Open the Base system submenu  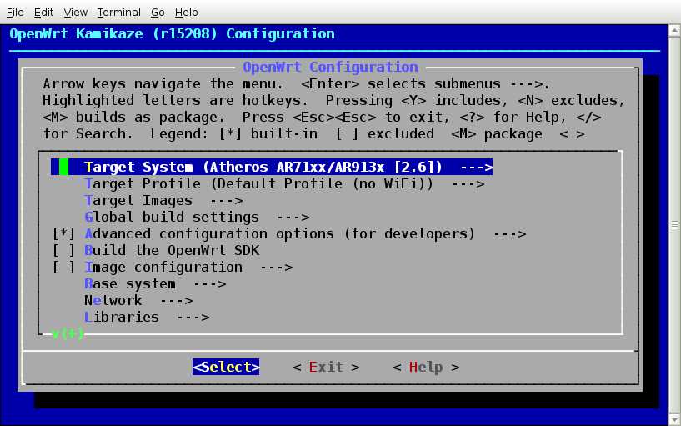point(155,284)
